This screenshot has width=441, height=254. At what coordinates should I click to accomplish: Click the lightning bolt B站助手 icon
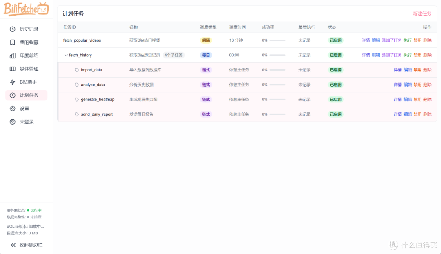point(12,82)
